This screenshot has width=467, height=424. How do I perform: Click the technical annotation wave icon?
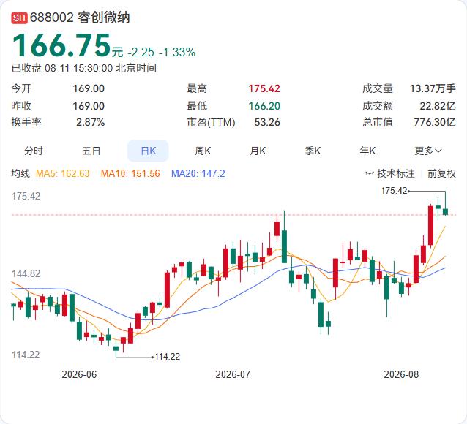(370, 173)
